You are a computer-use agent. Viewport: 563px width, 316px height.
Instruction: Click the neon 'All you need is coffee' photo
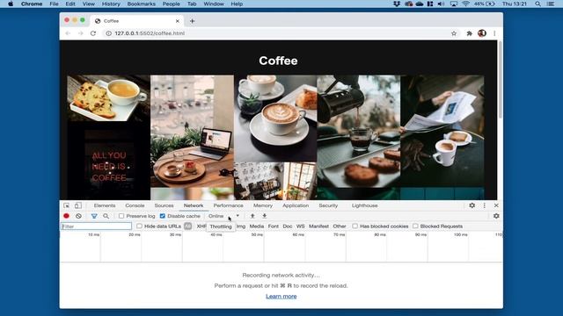[108, 161]
